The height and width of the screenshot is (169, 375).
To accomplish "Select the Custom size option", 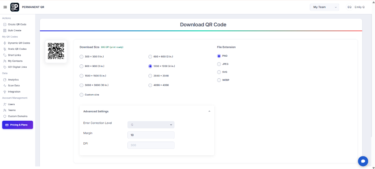I will [81, 95].
